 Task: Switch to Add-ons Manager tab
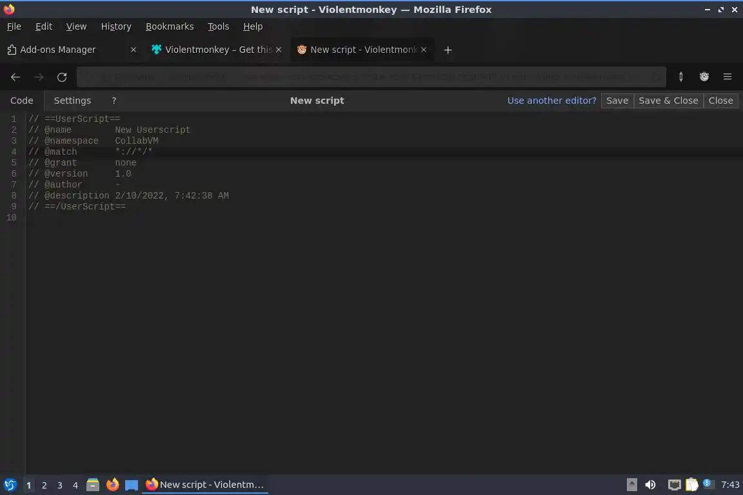[x=72, y=50]
